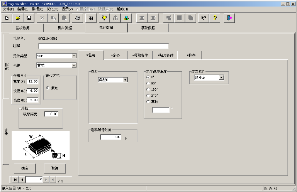The image size is (297, 192).
Task: Choose the 其他 angle radio button
Action: (x=148, y=101)
